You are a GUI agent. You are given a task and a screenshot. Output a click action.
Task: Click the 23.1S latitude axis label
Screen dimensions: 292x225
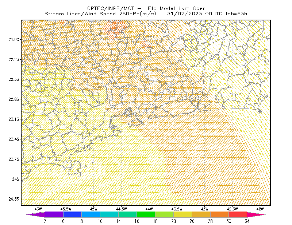click(x=14, y=119)
